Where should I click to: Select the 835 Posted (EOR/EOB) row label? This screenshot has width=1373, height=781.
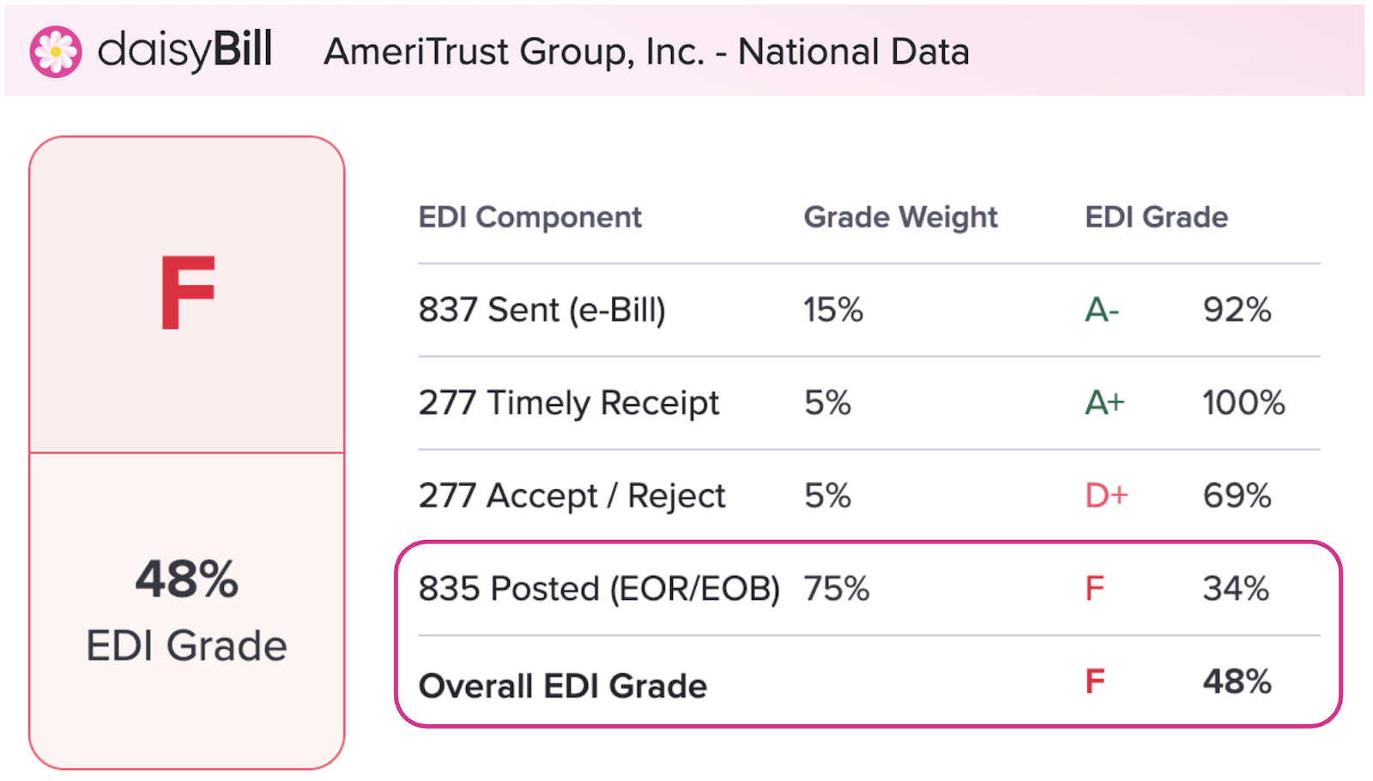(599, 589)
